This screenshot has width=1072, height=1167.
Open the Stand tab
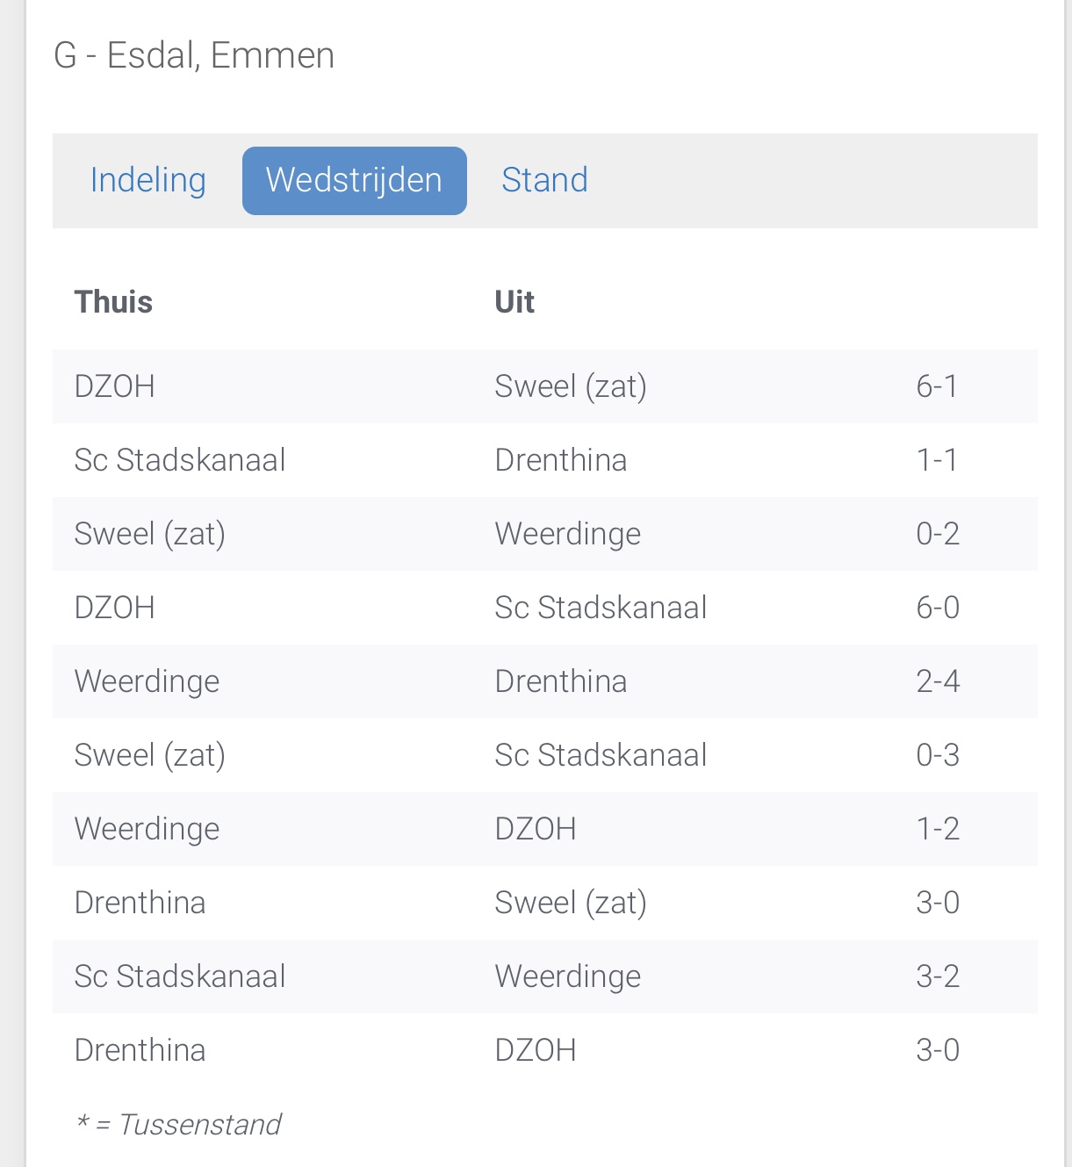click(x=544, y=180)
